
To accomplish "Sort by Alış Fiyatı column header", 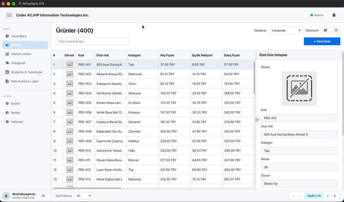I will point(174,55).
